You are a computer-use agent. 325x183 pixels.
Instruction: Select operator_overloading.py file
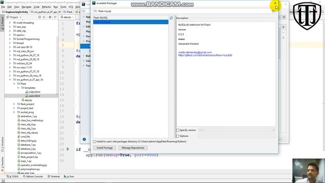[x=32, y=165]
